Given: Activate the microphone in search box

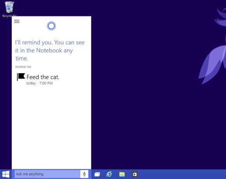Looking at the screenshot, I should [x=84, y=174].
